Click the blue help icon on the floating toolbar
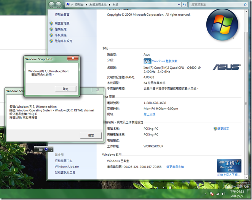Screen dimensions: 252x200 click(x=46, y=149)
